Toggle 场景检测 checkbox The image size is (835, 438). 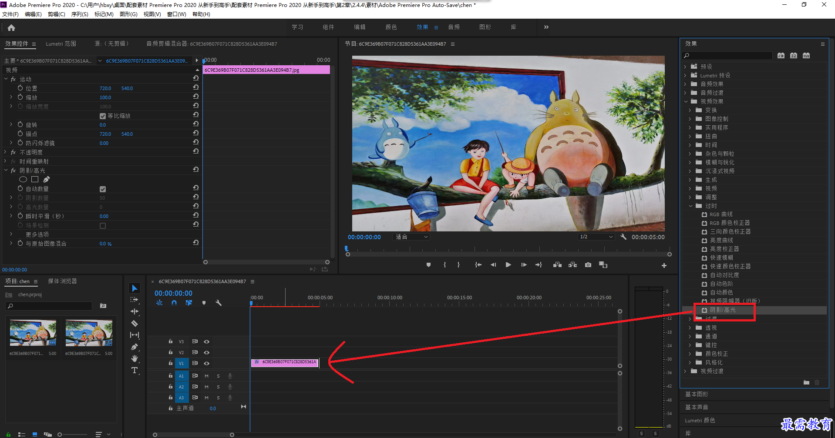(103, 226)
